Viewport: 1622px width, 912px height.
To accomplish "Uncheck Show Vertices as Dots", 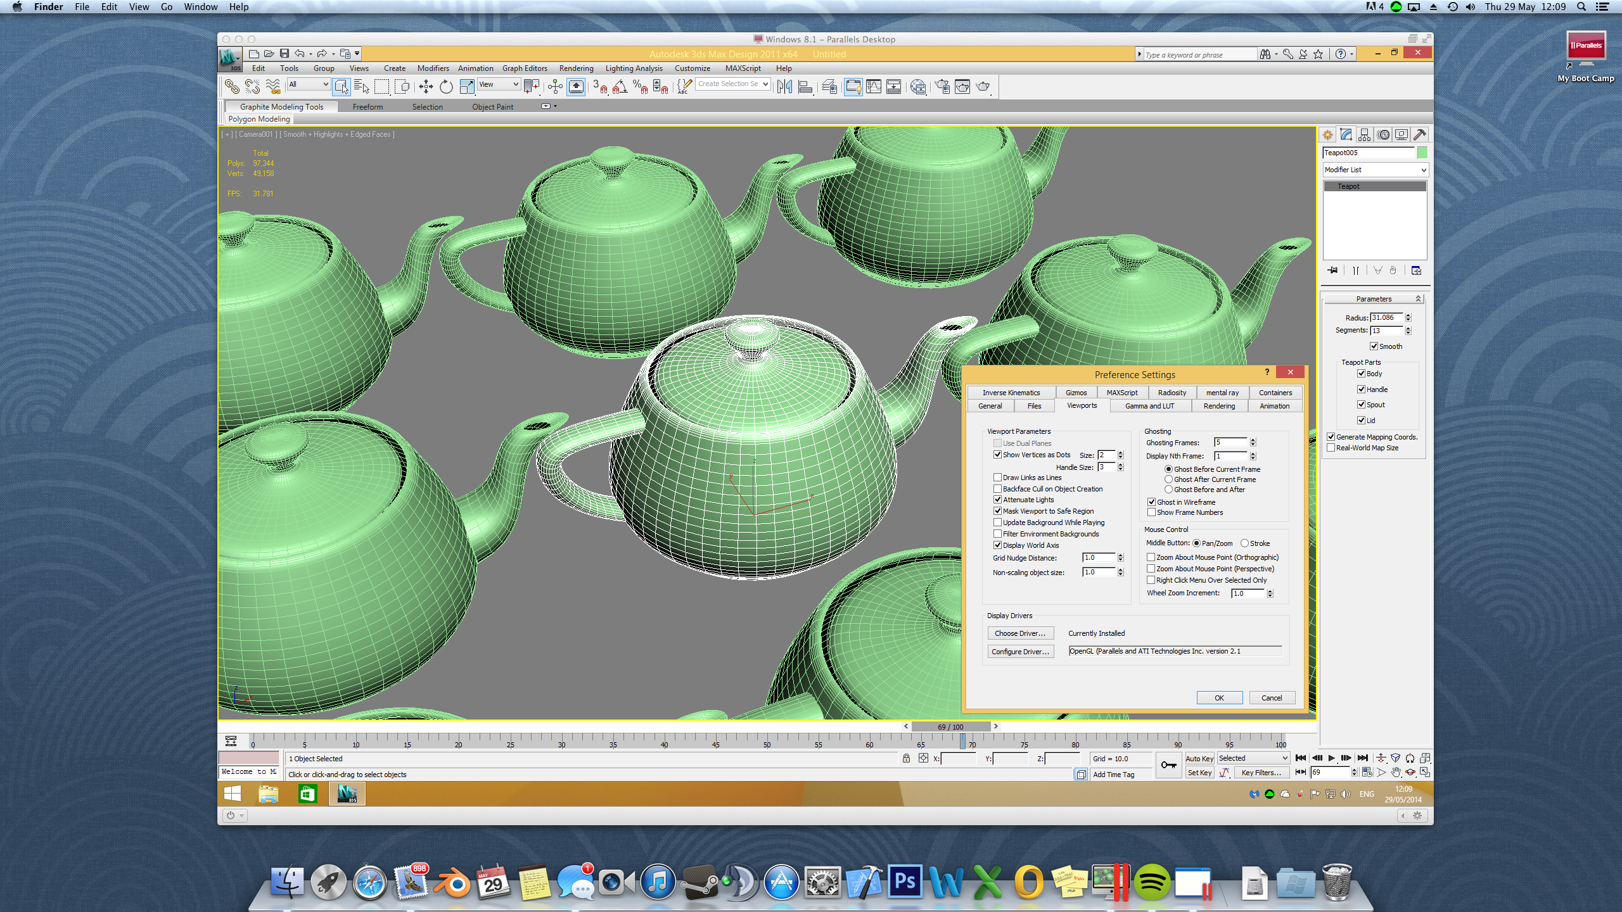I will click(997, 455).
